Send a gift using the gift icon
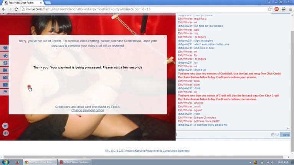The image size is (294, 165). point(273,135)
